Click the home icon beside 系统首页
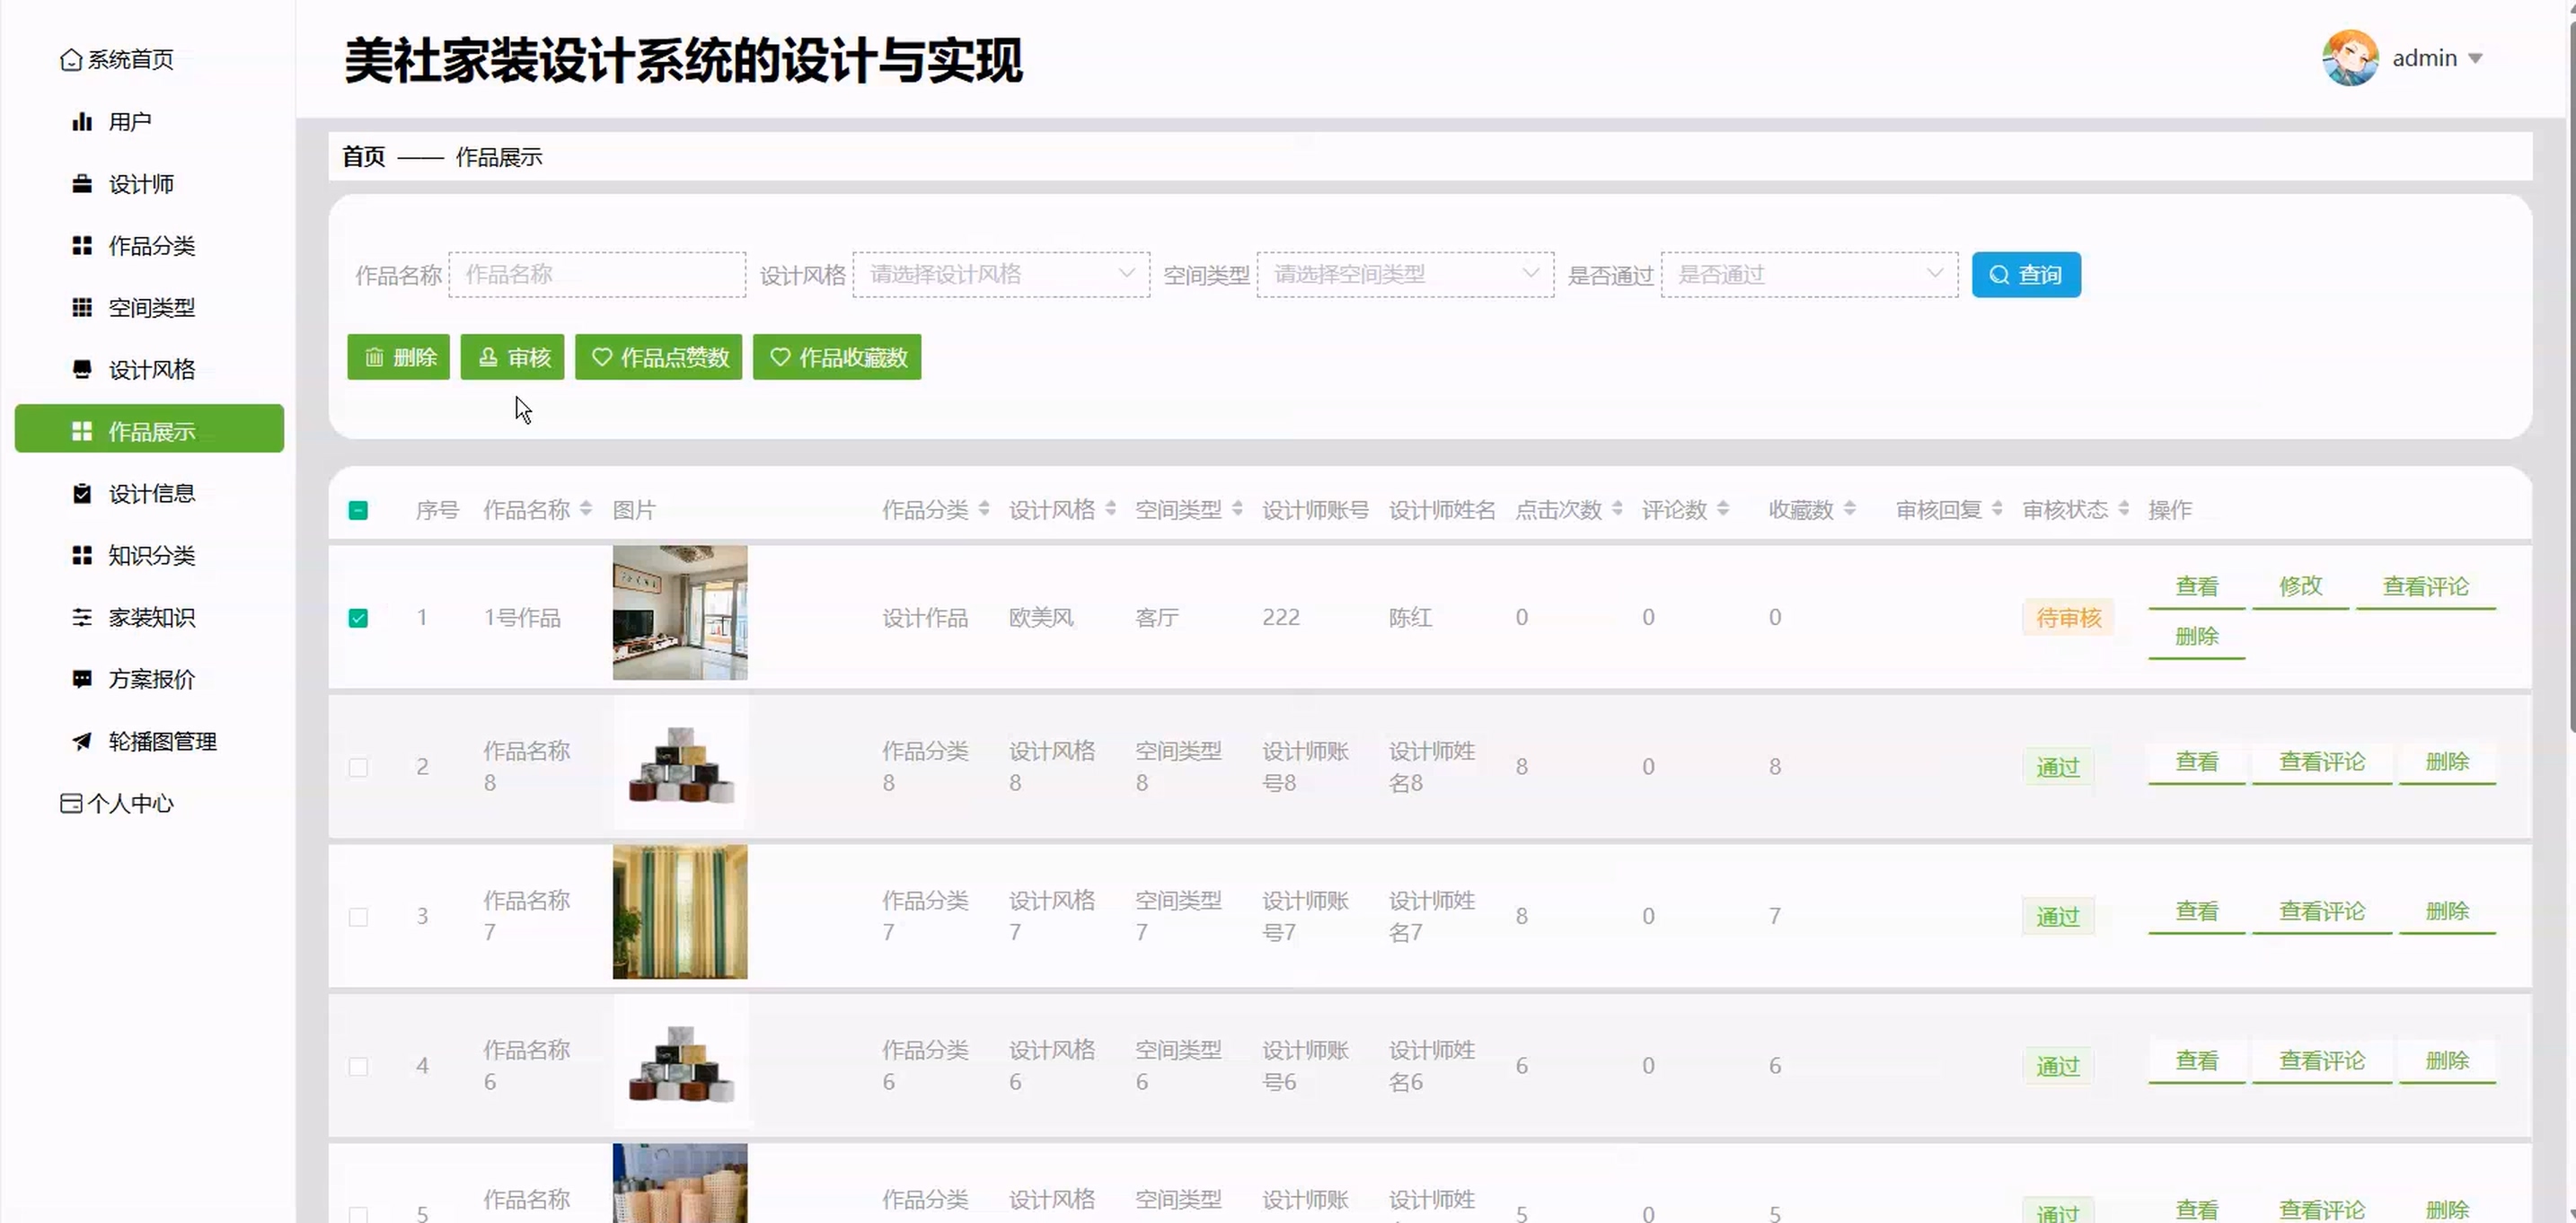This screenshot has width=2576, height=1223. (70, 60)
